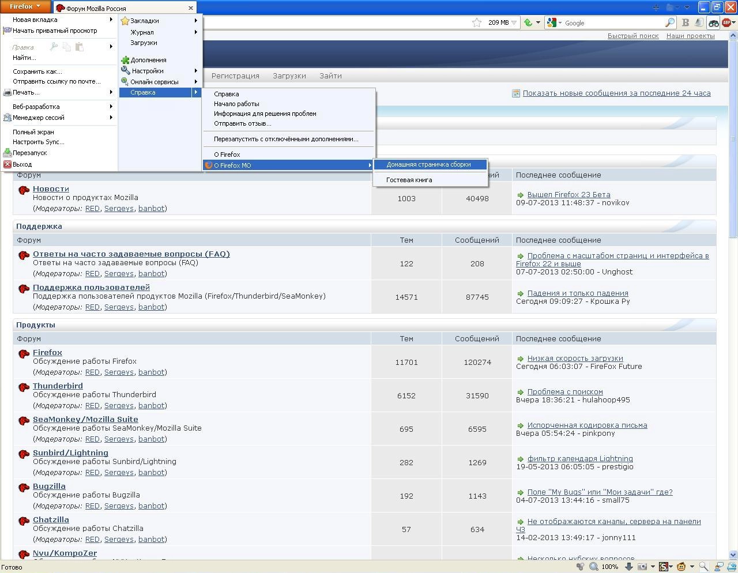Click the S icon in the status bar
Image resolution: width=738 pixels, height=573 pixels.
664,567
